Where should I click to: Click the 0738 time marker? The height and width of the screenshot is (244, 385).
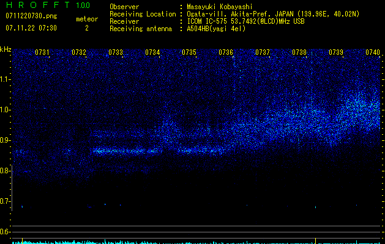(x=299, y=52)
